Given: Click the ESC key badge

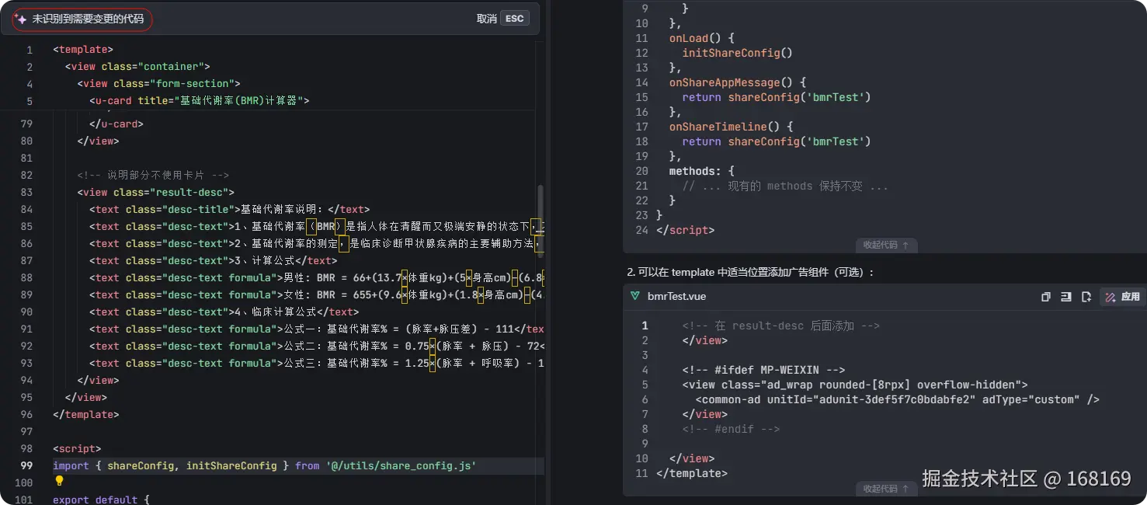Looking at the screenshot, I should (x=515, y=19).
